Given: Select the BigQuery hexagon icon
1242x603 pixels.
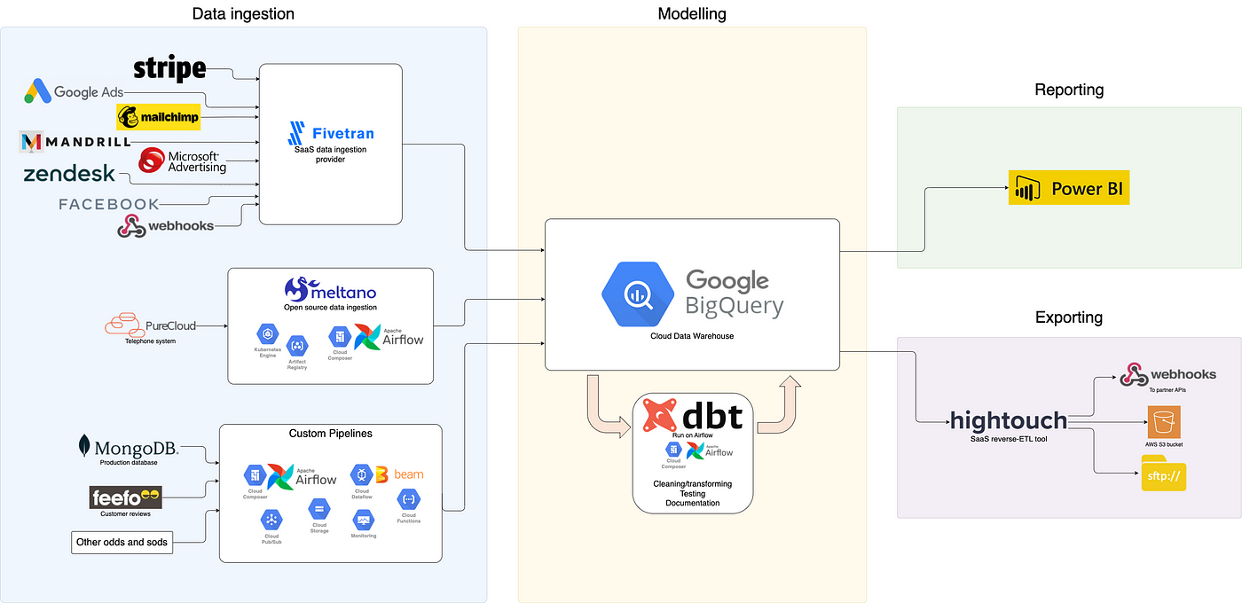Looking at the screenshot, I should [x=638, y=295].
